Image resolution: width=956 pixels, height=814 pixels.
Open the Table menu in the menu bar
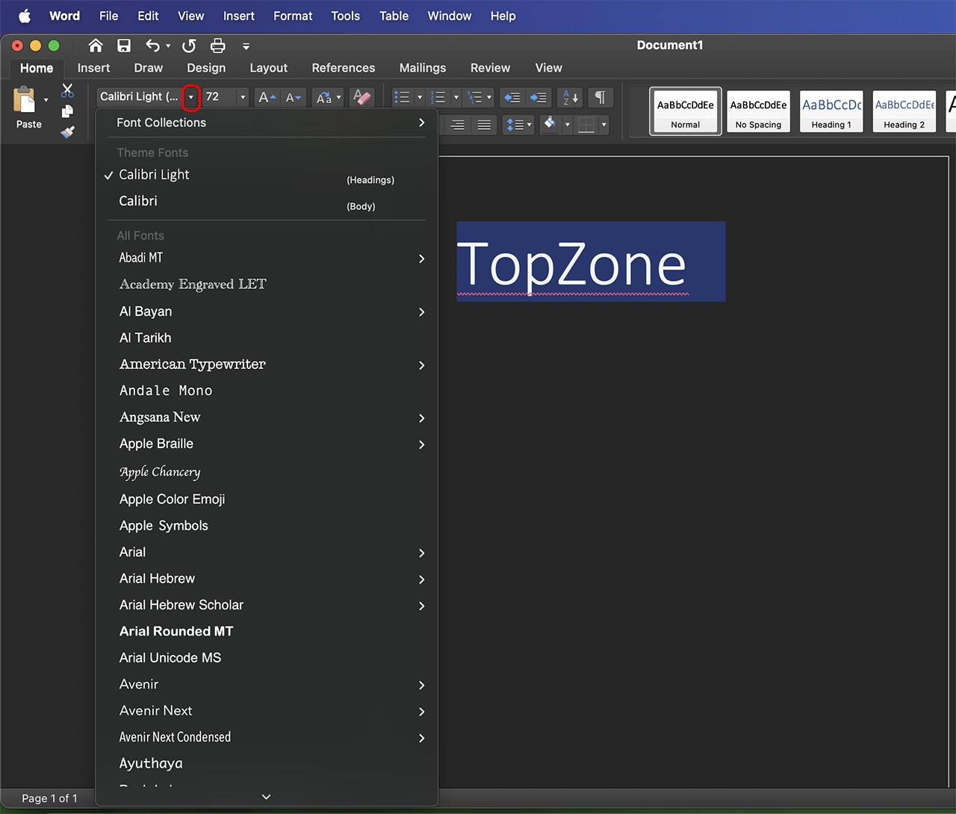pos(394,16)
